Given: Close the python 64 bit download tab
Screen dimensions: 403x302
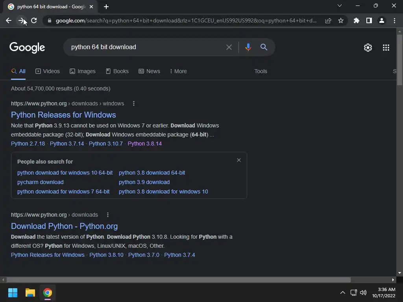Looking at the screenshot, I should click(91, 7).
